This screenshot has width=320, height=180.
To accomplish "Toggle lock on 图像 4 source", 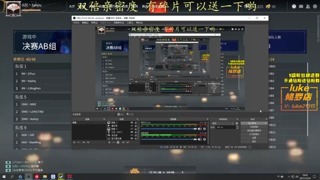I will point(136,123).
